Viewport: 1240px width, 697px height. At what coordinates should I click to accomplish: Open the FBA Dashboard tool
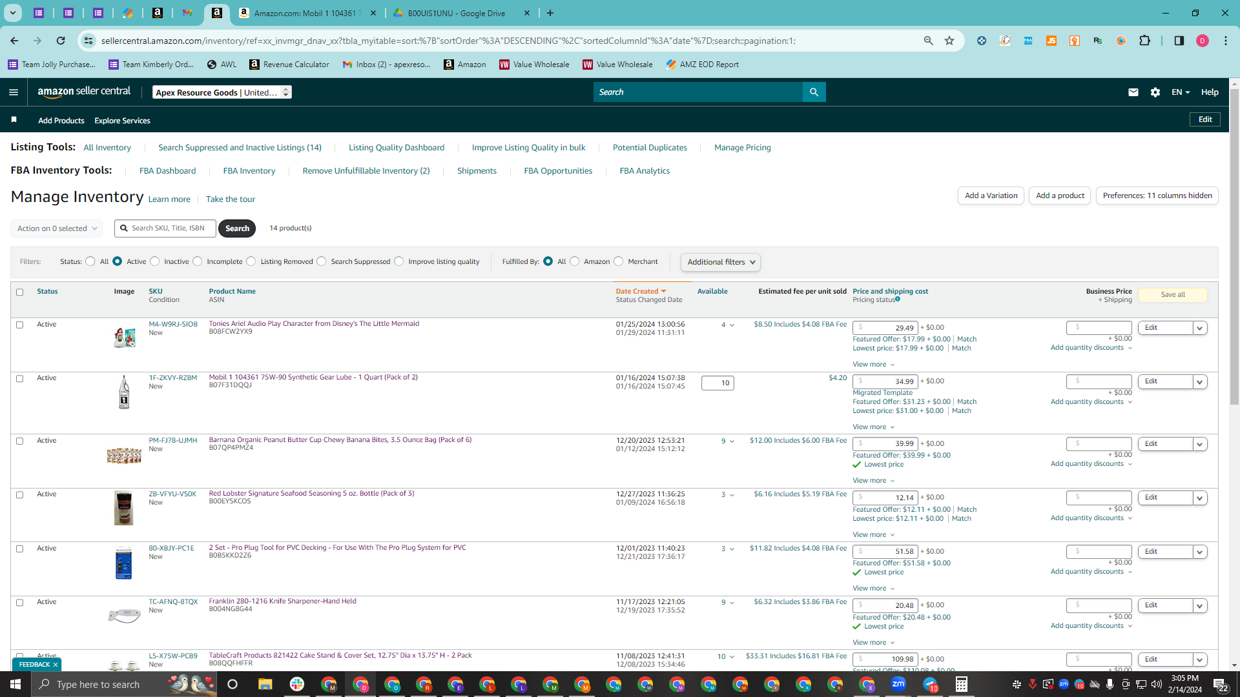(167, 171)
